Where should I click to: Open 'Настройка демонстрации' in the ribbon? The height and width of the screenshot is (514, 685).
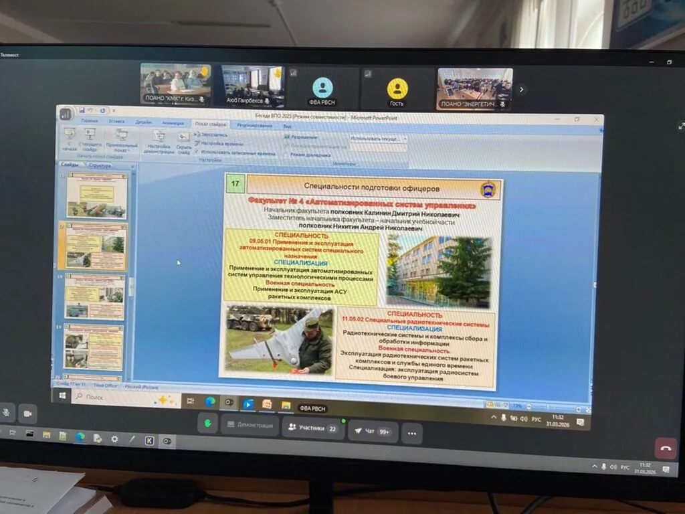[159, 141]
